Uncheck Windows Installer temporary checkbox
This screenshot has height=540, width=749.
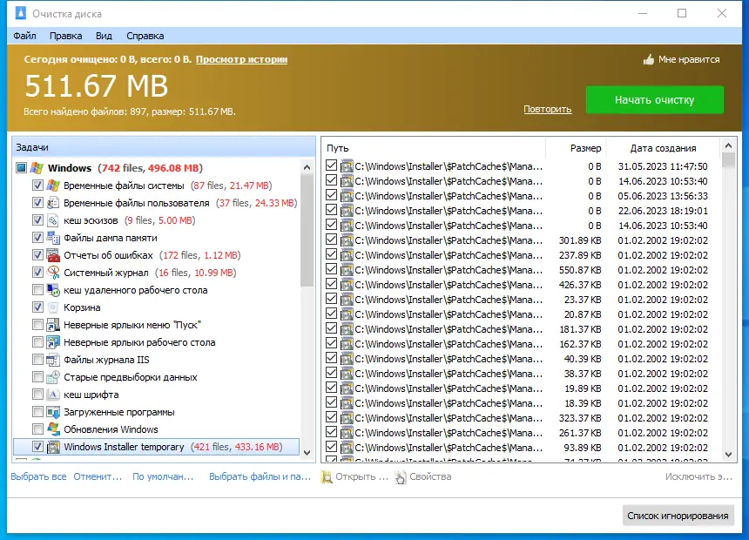[x=37, y=447]
